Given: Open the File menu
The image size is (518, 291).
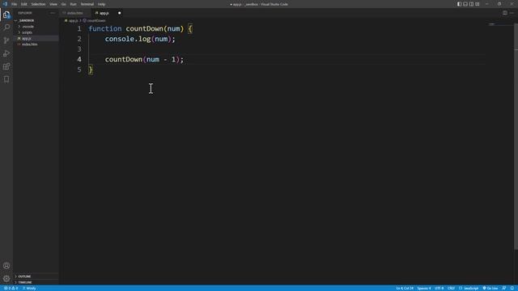Looking at the screenshot, I should point(15,4).
